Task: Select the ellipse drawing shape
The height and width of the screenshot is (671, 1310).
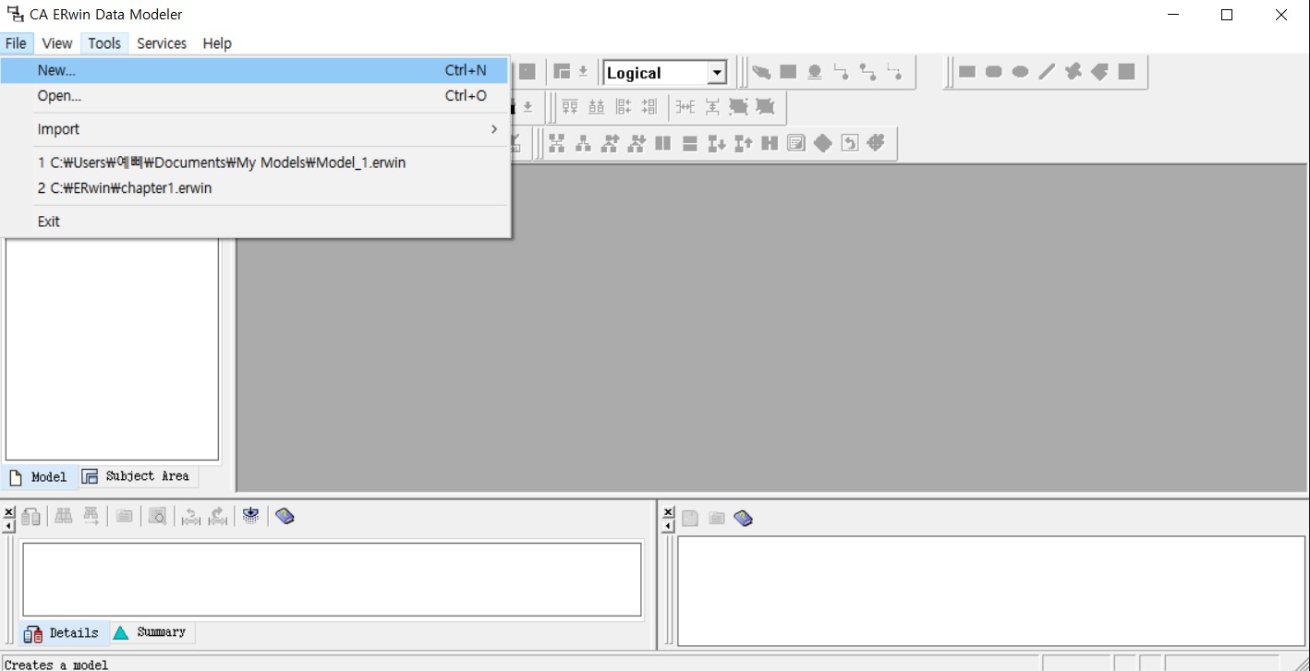Action: click(x=1020, y=72)
